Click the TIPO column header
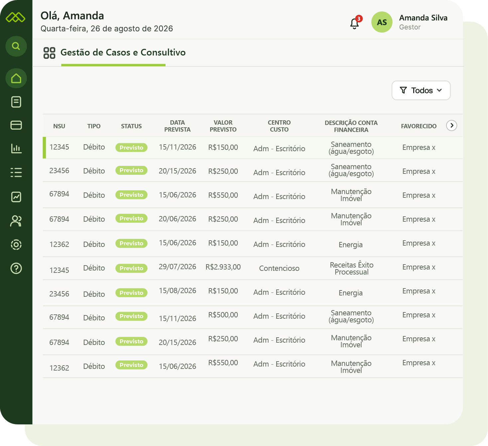The height and width of the screenshot is (446, 488). point(94,126)
